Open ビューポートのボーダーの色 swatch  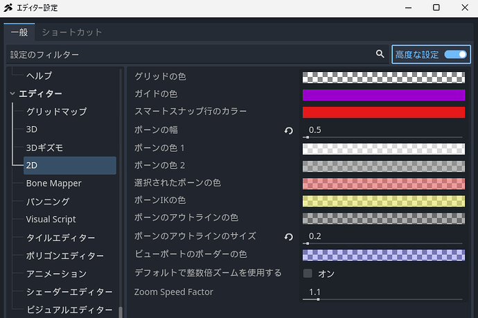pos(384,255)
